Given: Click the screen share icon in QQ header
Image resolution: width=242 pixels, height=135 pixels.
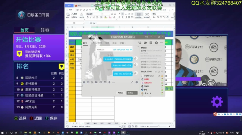Looking at the screenshot, I should pos(151,43).
